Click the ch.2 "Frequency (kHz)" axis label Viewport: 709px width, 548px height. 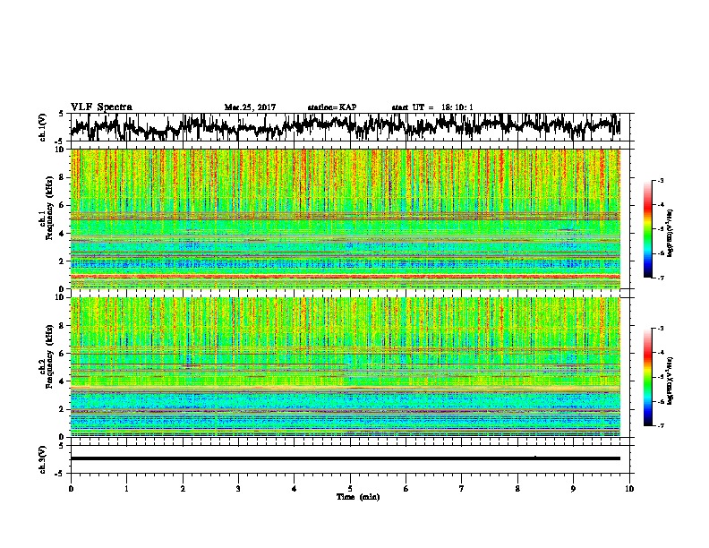pyautogui.click(x=49, y=357)
